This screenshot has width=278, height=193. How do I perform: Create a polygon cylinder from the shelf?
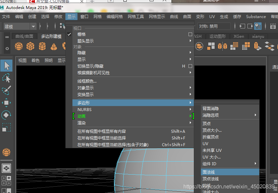click(42, 46)
